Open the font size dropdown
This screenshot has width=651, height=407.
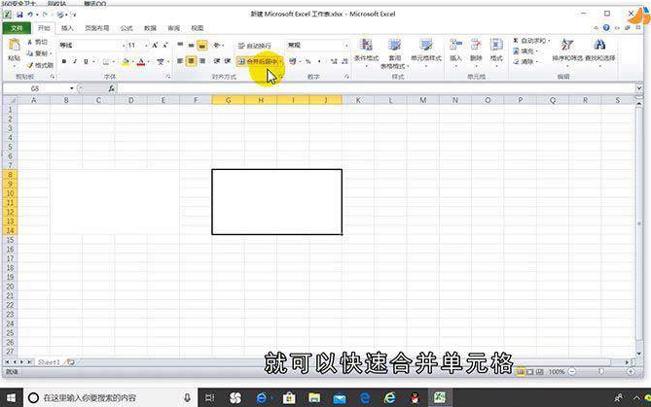[x=146, y=45]
